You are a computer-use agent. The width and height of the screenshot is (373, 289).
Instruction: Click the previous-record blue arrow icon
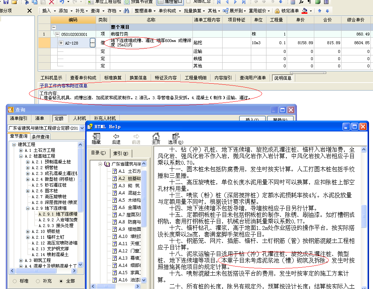tap(227, 2)
